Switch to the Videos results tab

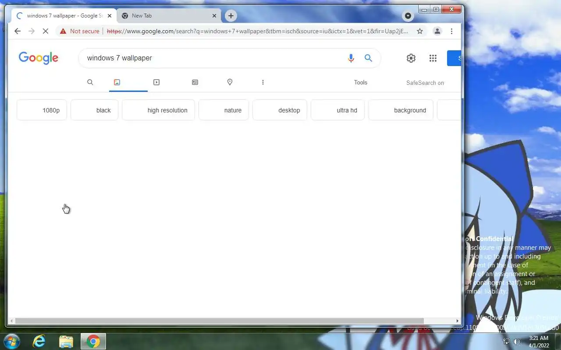(156, 82)
